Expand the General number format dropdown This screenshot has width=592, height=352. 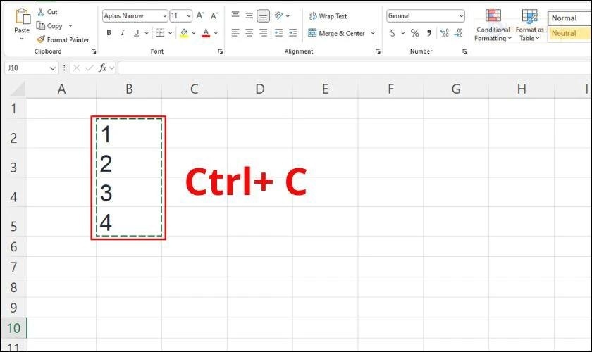coord(461,15)
